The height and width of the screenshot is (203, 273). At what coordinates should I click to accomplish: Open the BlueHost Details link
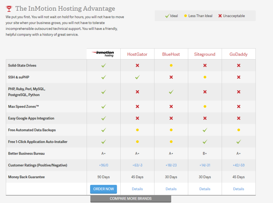click(171, 189)
